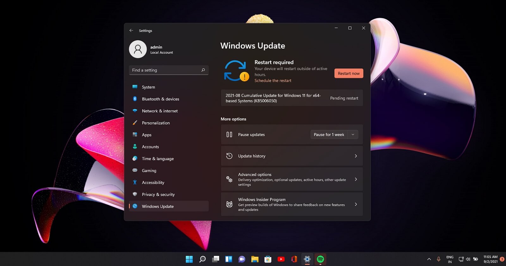
Task: Open Privacy & security settings
Action: point(169,194)
